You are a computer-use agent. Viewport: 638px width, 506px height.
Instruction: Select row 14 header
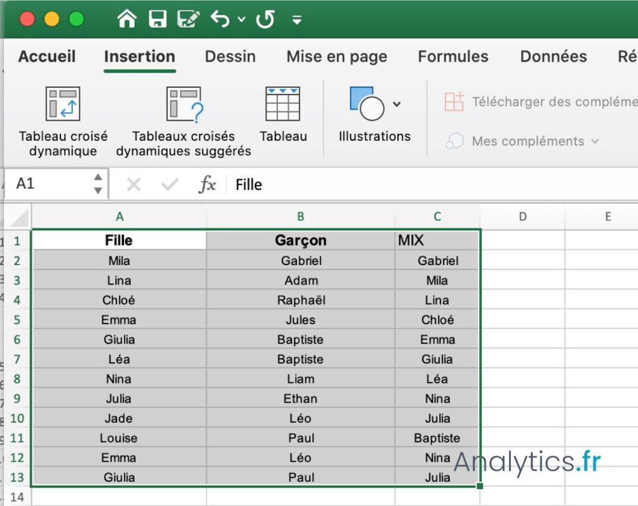pyautogui.click(x=17, y=497)
